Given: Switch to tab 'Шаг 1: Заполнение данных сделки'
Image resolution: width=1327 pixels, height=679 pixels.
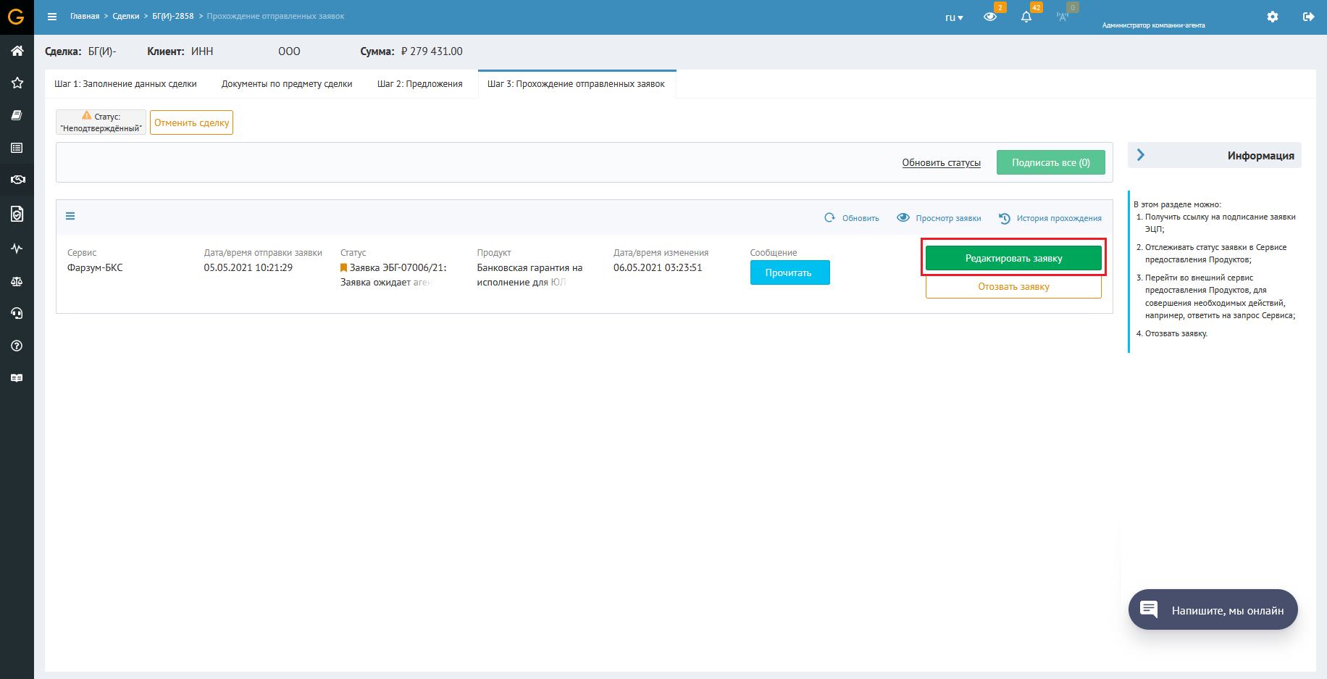Looking at the screenshot, I should click(x=125, y=84).
